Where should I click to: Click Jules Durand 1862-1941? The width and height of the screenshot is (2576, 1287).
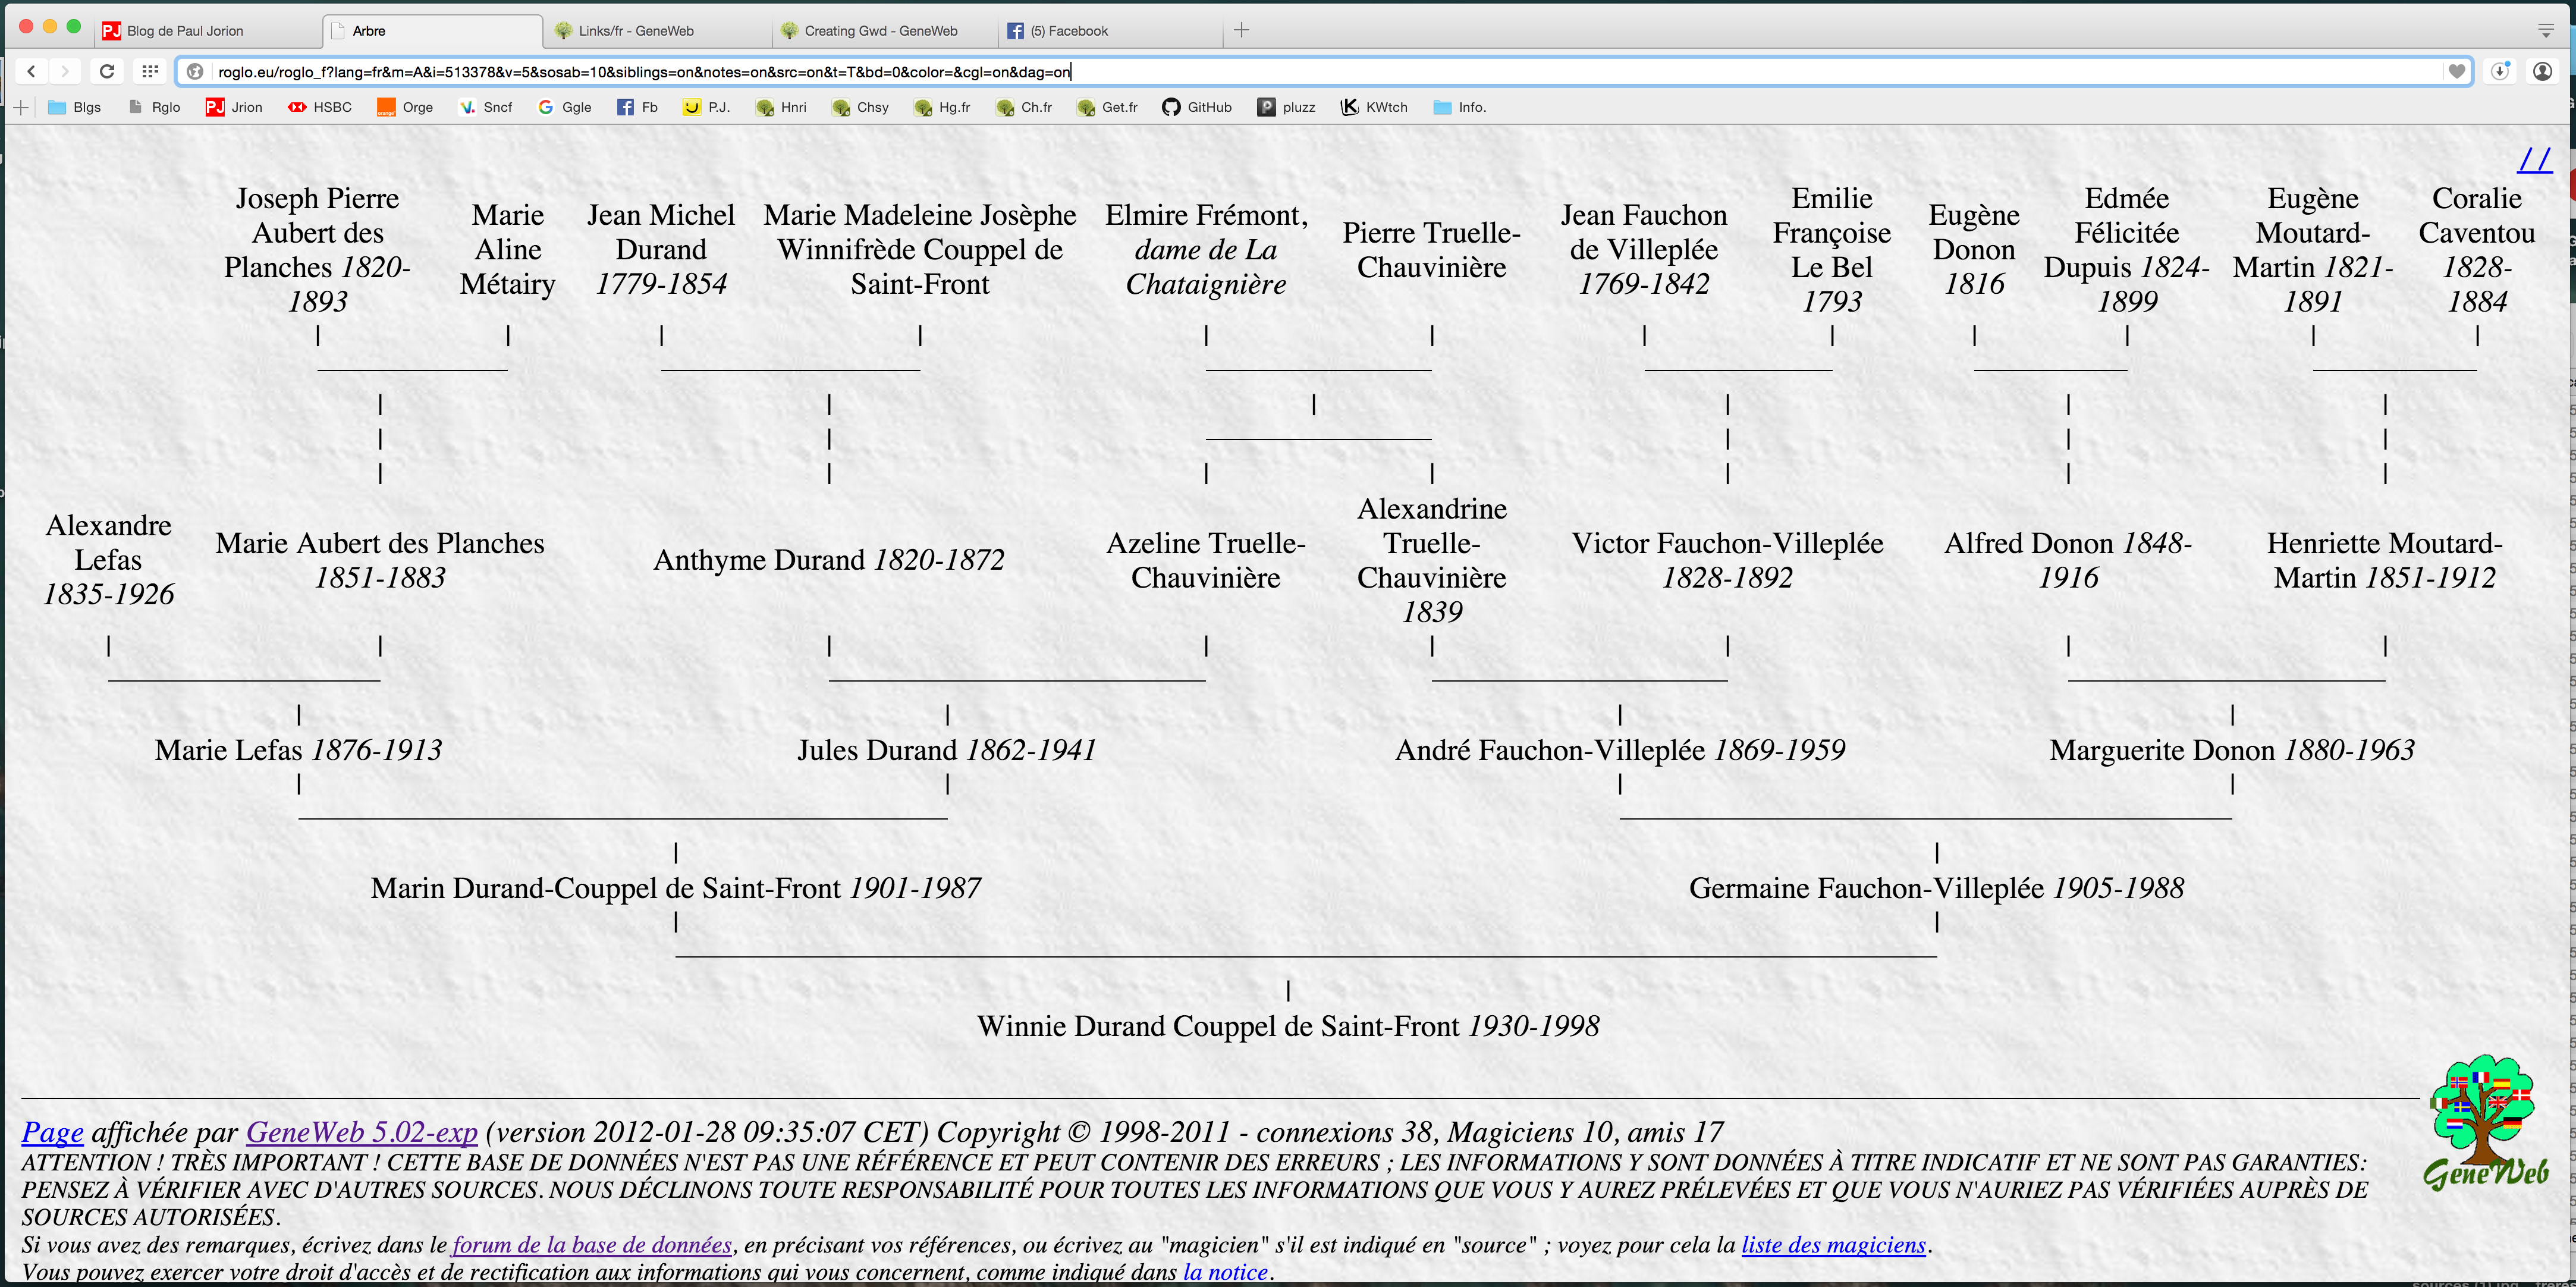tap(947, 750)
